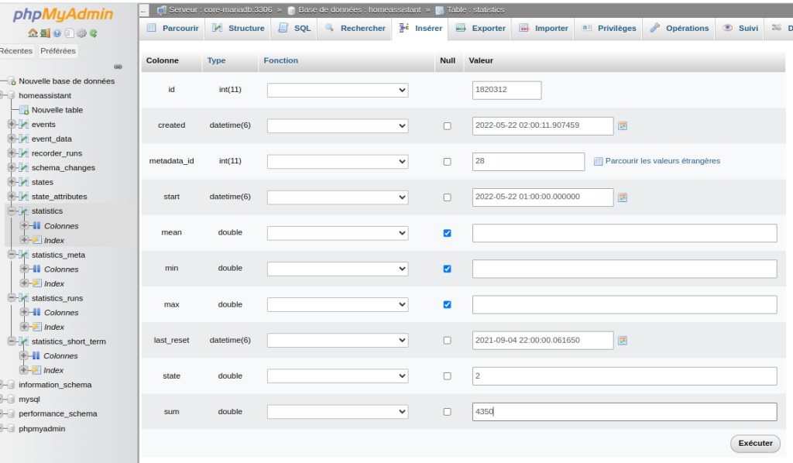Open function dropdown for id row

[x=338, y=90]
